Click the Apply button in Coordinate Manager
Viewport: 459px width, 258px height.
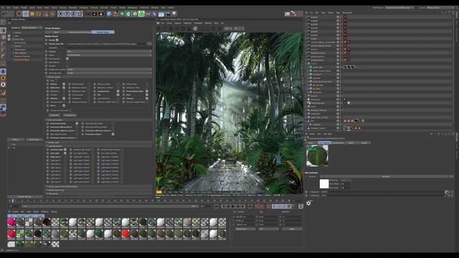point(292,229)
